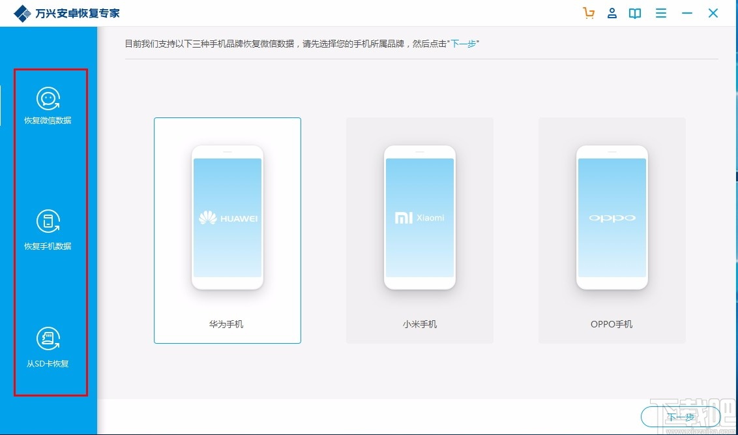Viewport: 738px width, 435px height.
Task: Select the 华为手机 label
Action: tap(227, 324)
